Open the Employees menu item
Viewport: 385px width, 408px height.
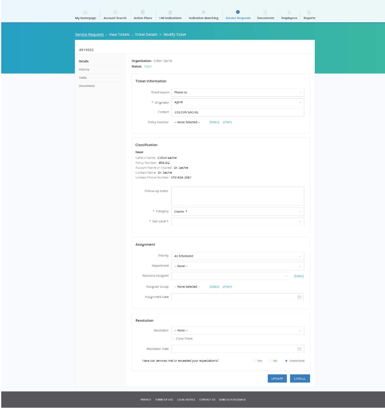click(289, 18)
